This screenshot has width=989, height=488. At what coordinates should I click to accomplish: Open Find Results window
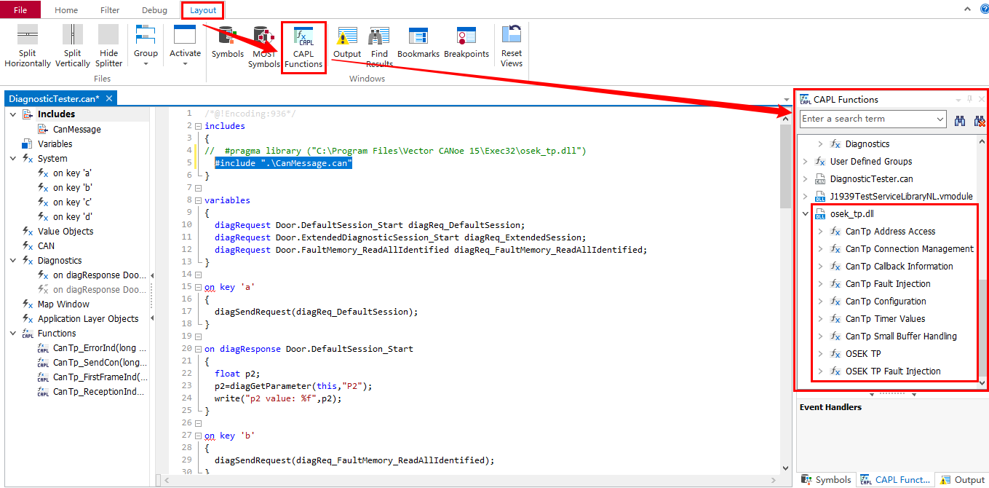click(x=379, y=47)
